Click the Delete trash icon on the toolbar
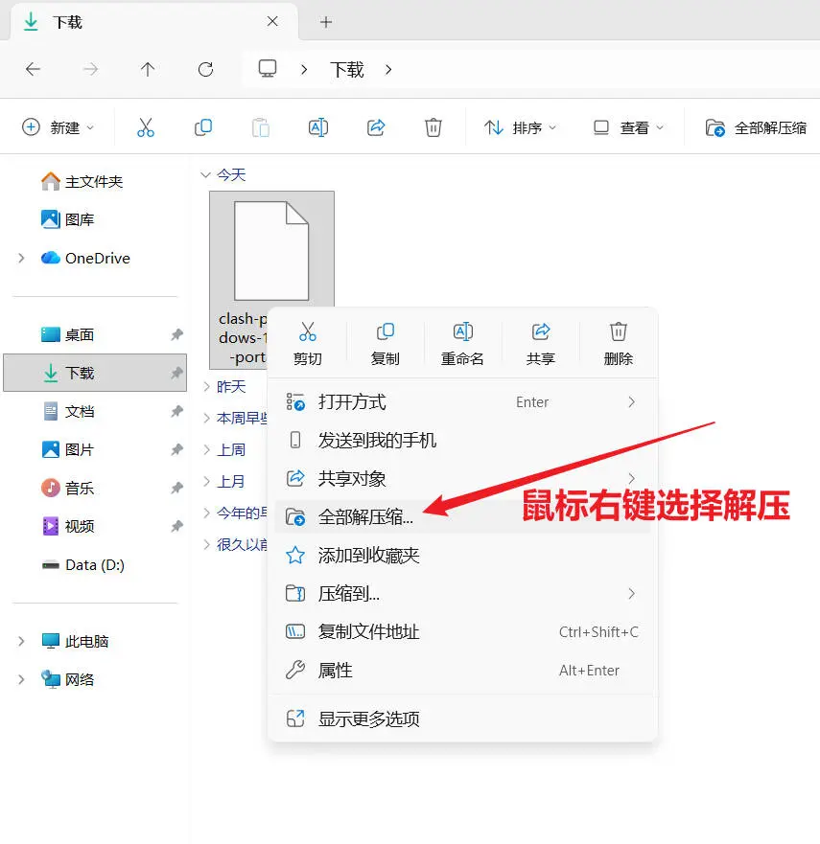Screen dimensions: 820x844 click(433, 125)
